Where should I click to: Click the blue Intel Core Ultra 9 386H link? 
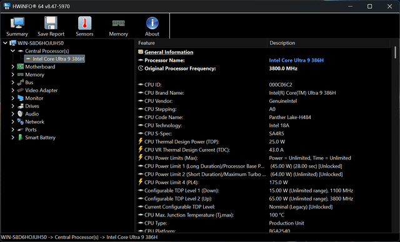[x=296, y=60]
